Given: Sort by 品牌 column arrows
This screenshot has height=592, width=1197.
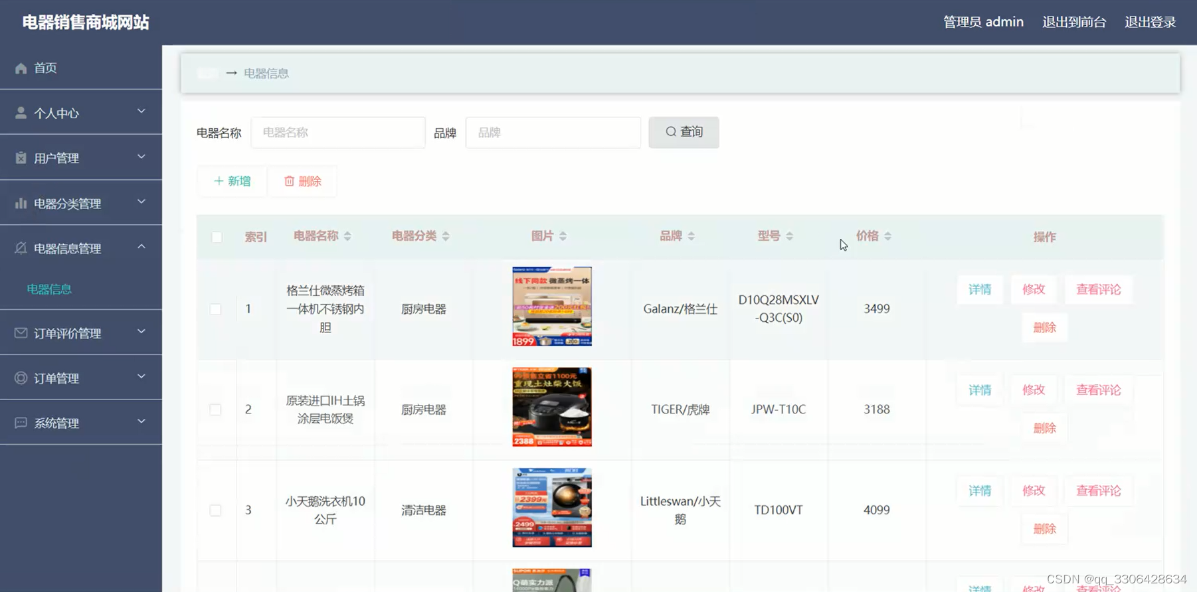Looking at the screenshot, I should click(691, 236).
